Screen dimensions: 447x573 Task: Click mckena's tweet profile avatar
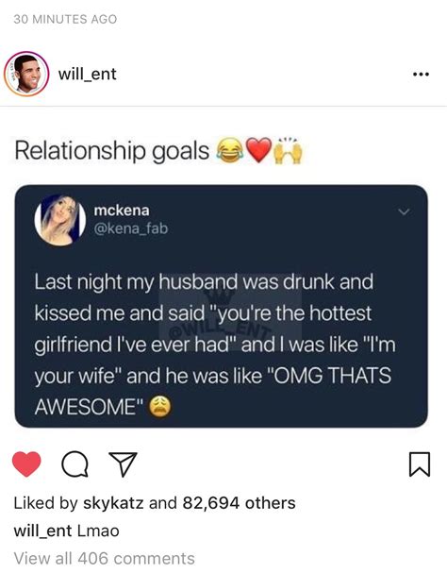pyautogui.click(x=60, y=220)
